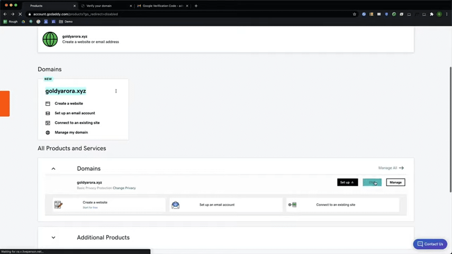Open Connect to an existing site in domain card
This screenshot has width=452, height=254.
[x=77, y=123]
